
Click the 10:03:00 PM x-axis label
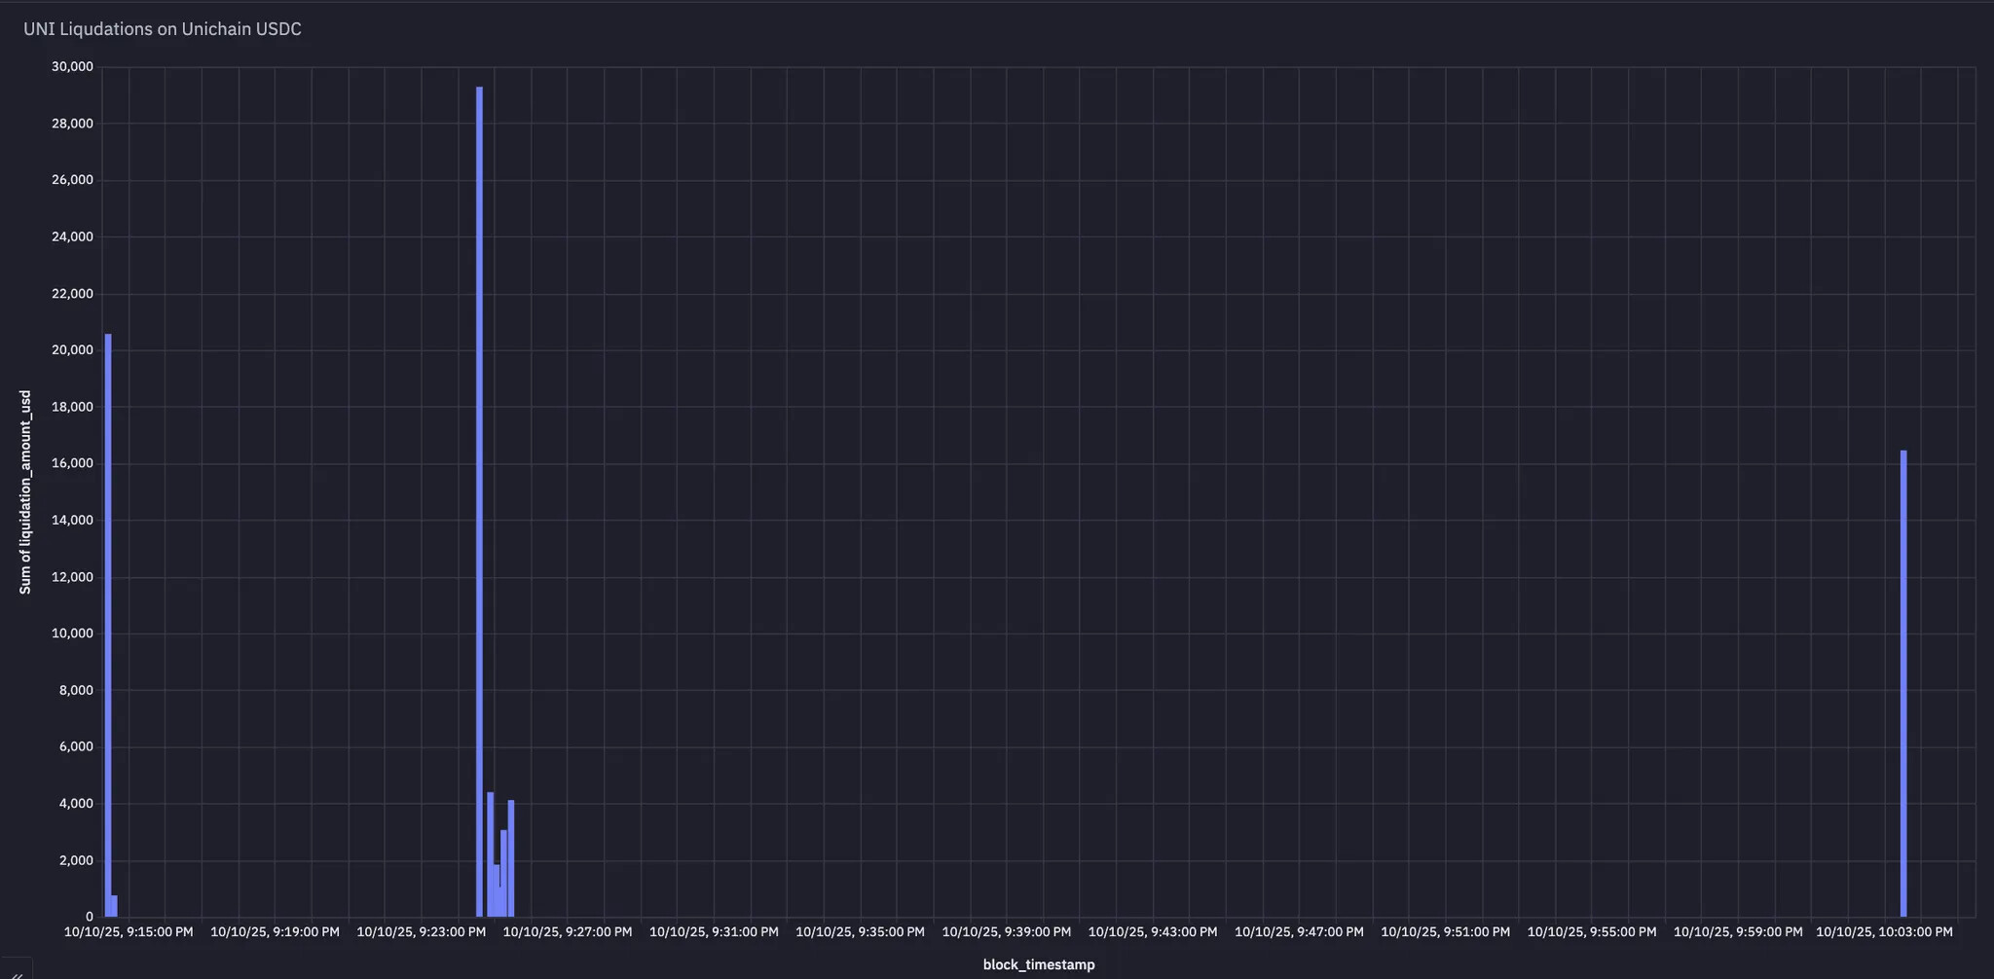click(x=1884, y=931)
